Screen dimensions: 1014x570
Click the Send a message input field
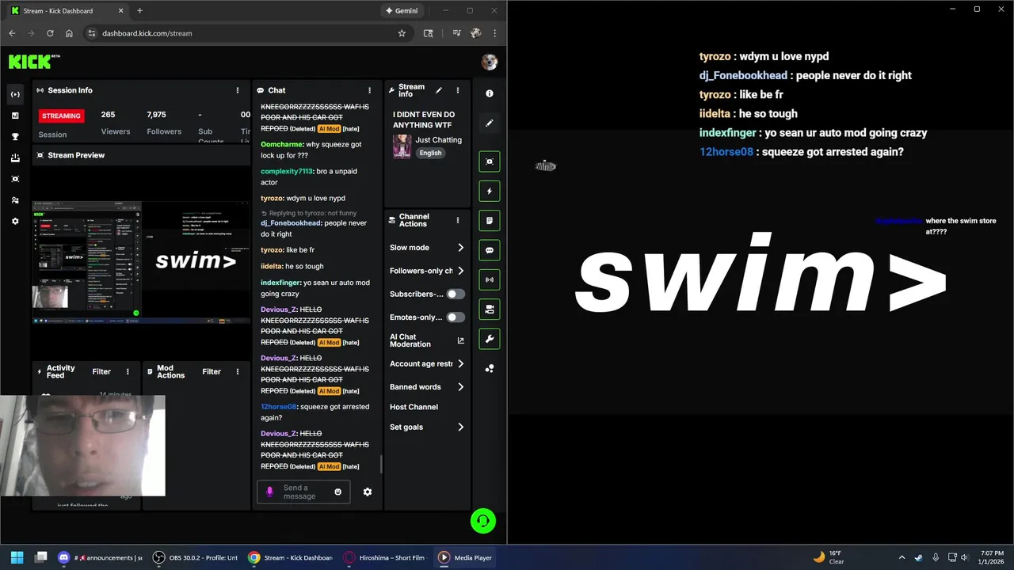(x=305, y=492)
